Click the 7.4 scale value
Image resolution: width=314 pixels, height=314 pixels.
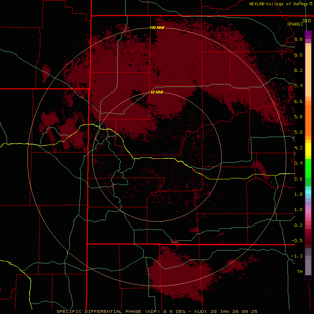coord(298,86)
